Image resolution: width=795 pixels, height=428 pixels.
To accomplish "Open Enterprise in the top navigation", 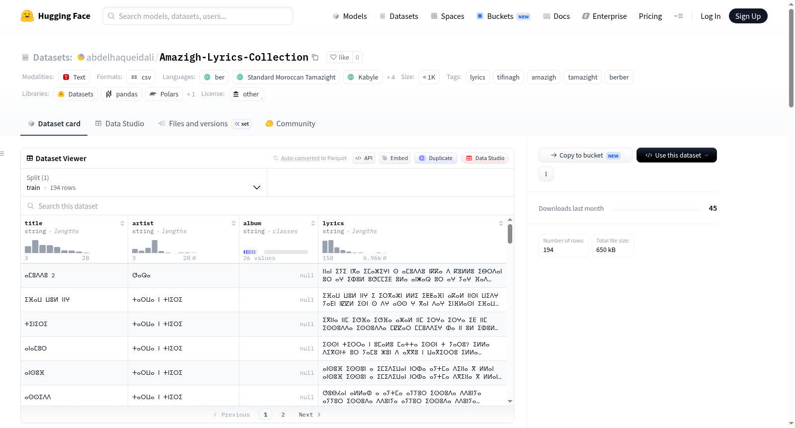I will coord(604,16).
